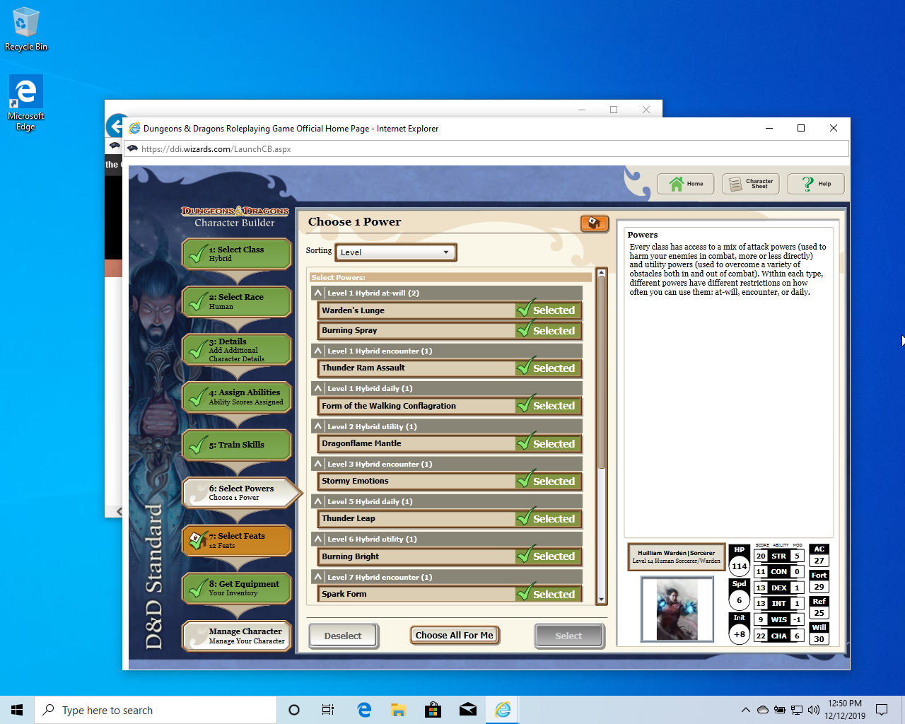Click the green checkmark on 7: Select Feats
The height and width of the screenshot is (724, 905).
click(x=198, y=540)
